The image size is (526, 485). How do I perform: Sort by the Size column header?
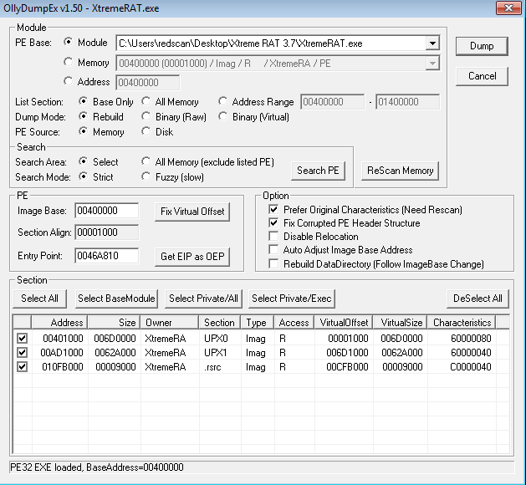click(114, 323)
